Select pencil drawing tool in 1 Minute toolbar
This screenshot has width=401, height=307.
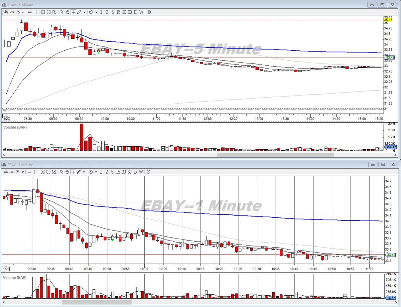click(x=79, y=172)
